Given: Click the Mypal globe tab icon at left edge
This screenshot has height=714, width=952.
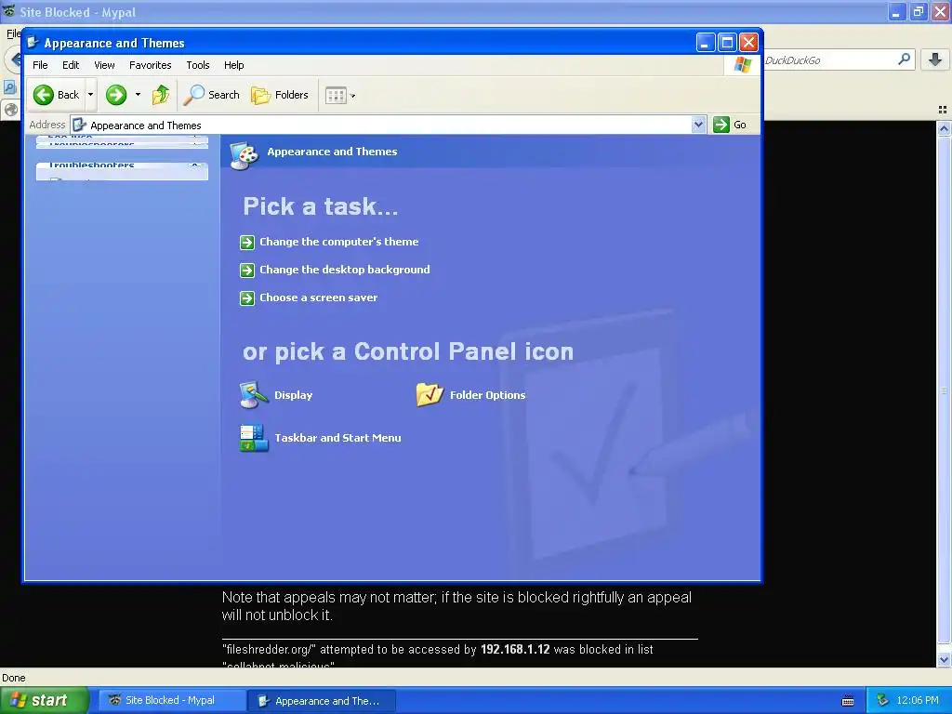Looking at the screenshot, I should click(x=10, y=110).
